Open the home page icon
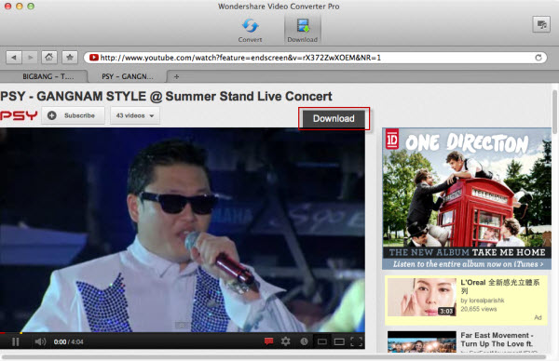559x361 pixels. pos(49,57)
